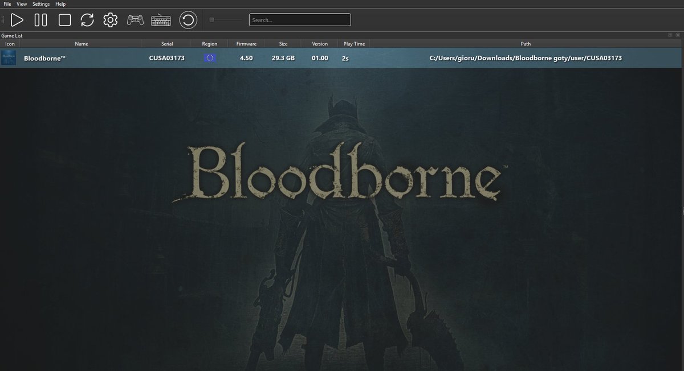This screenshot has height=371, width=684.
Task: Click version value 01.00
Action: coord(320,58)
